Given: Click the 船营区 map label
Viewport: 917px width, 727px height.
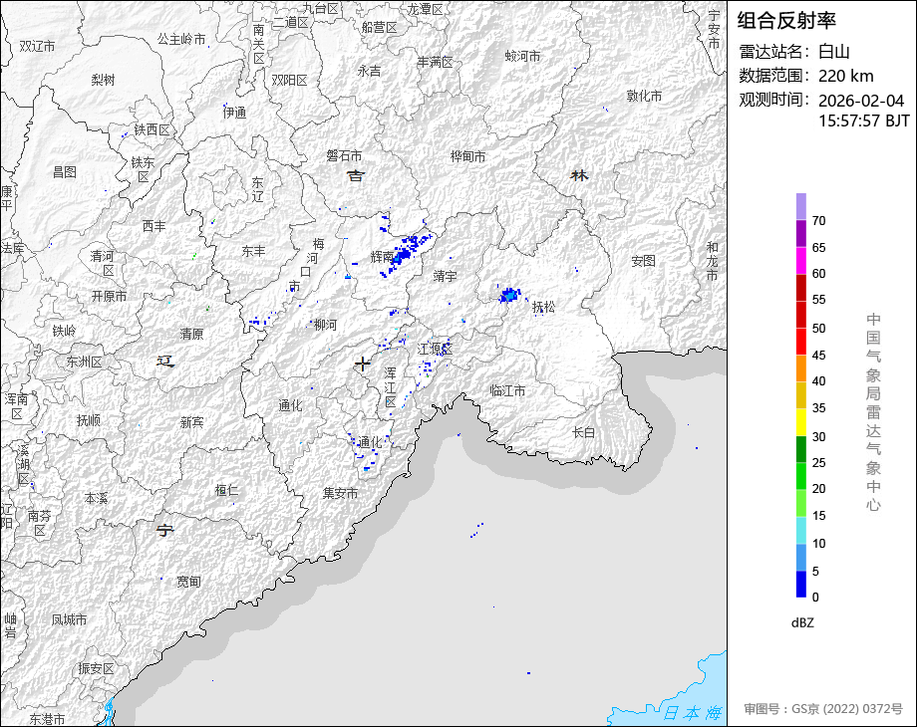Looking at the screenshot, I should point(380,27).
